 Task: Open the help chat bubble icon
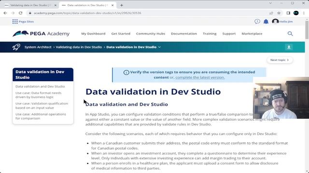[x=257, y=21]
